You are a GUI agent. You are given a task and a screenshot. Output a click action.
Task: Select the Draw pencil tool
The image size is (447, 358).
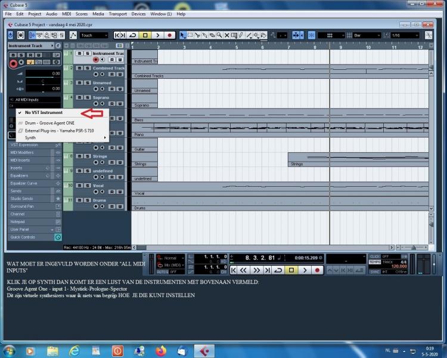coord(241,35)
